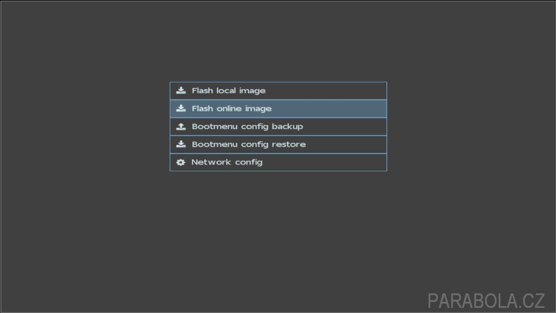
Task: Click the "Flash local image" text label
Action: [x=229, y=91]
